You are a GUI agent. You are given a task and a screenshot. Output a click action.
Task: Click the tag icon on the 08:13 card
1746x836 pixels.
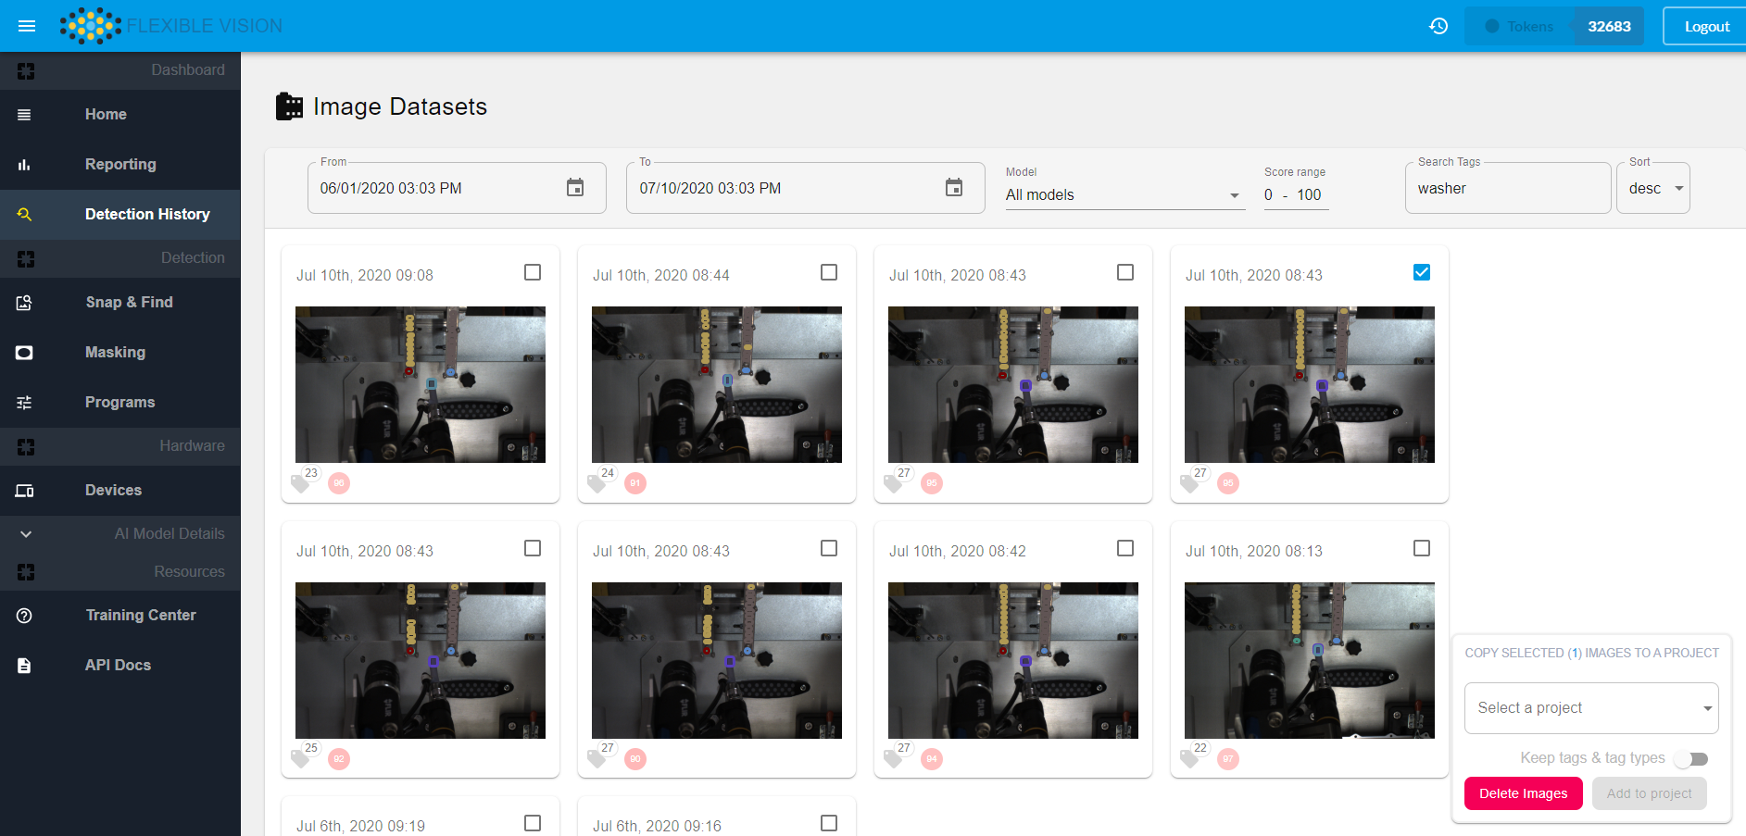click(1189, 759)
